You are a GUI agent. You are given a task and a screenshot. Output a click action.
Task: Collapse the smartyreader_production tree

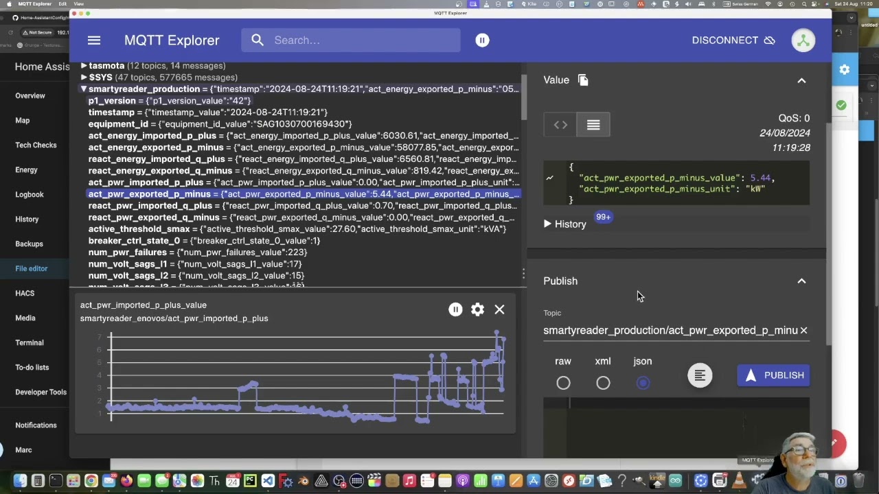84,89
